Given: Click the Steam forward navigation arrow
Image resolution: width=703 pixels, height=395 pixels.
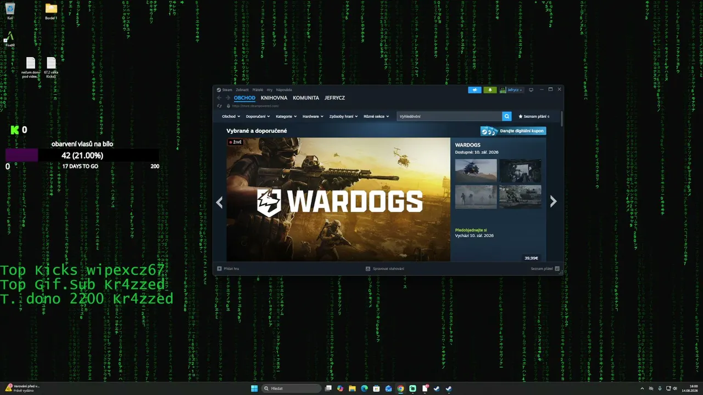Looking at the screenshot, I should tap(228, 98).
